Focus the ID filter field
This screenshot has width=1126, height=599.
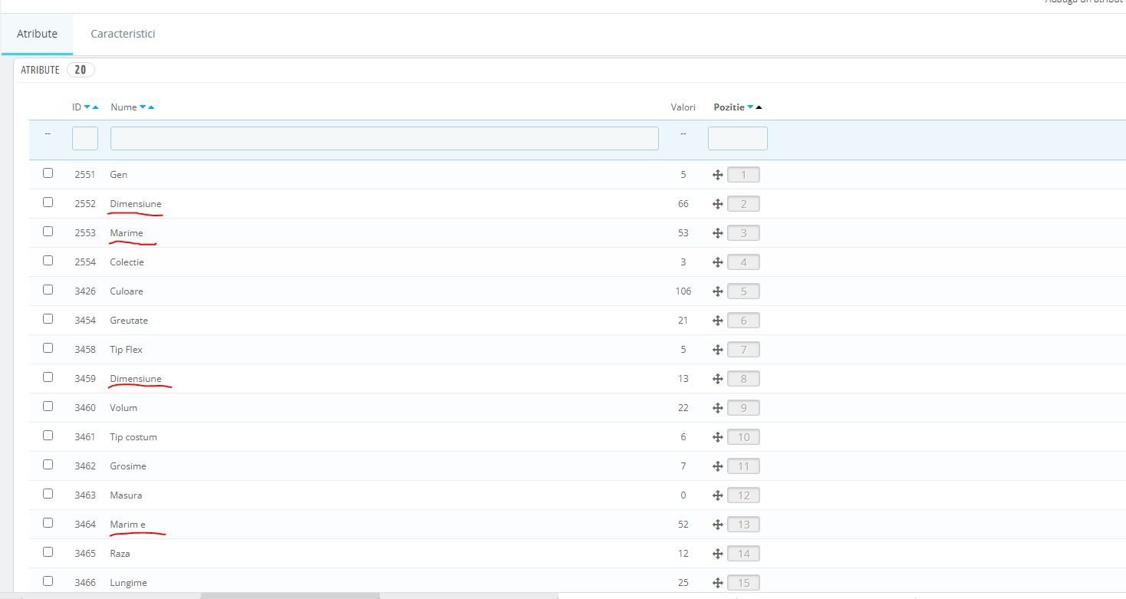(85, 138)
